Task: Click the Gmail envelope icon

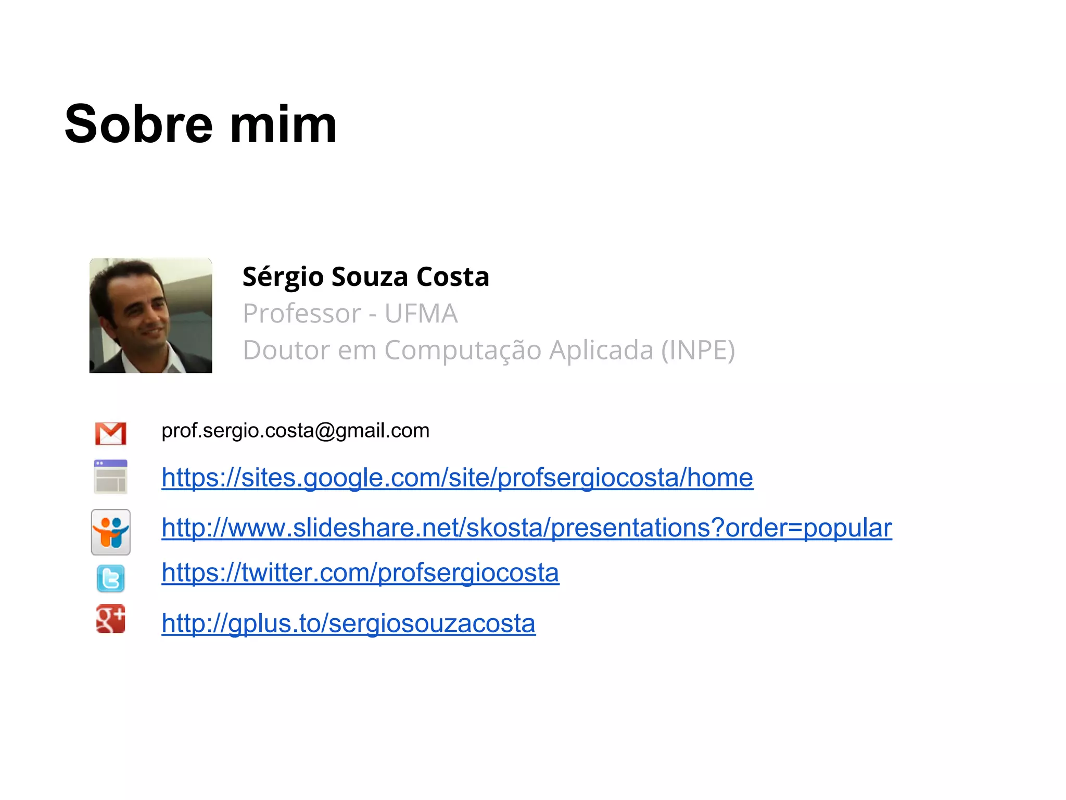Action: click(110, 433)
